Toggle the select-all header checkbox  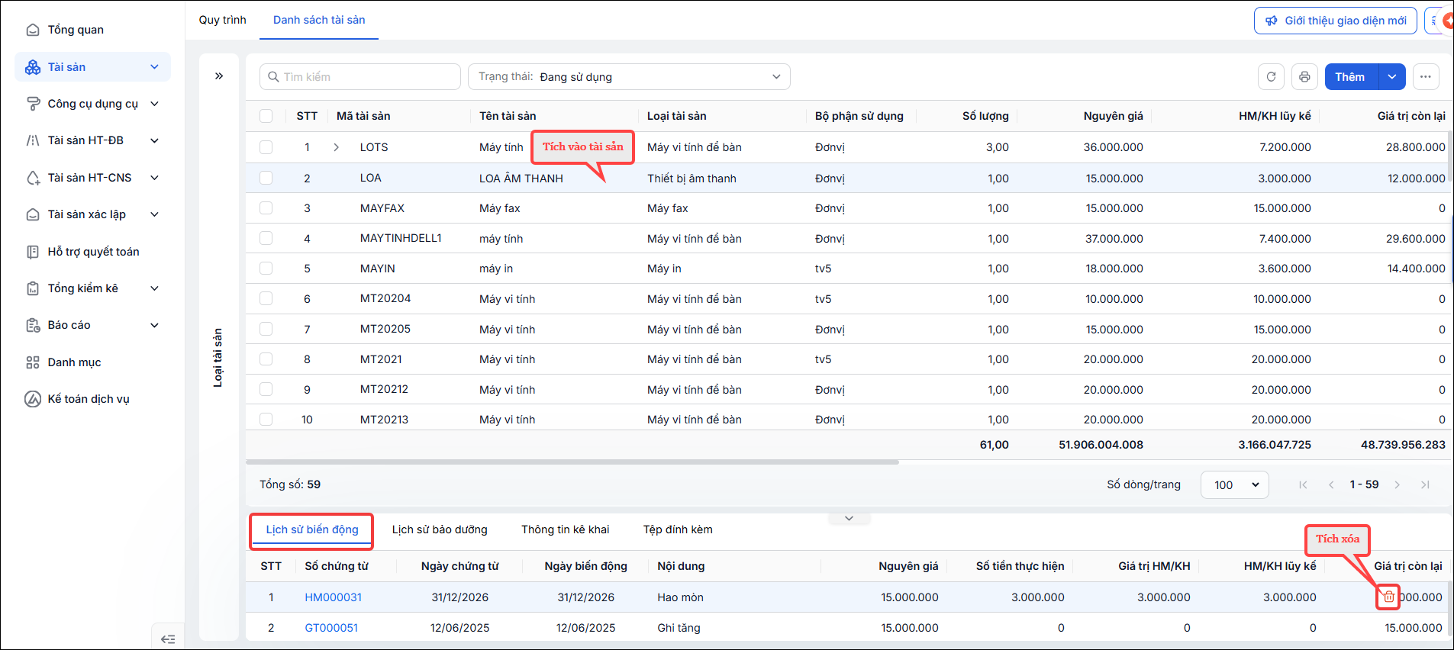point(266,116)
